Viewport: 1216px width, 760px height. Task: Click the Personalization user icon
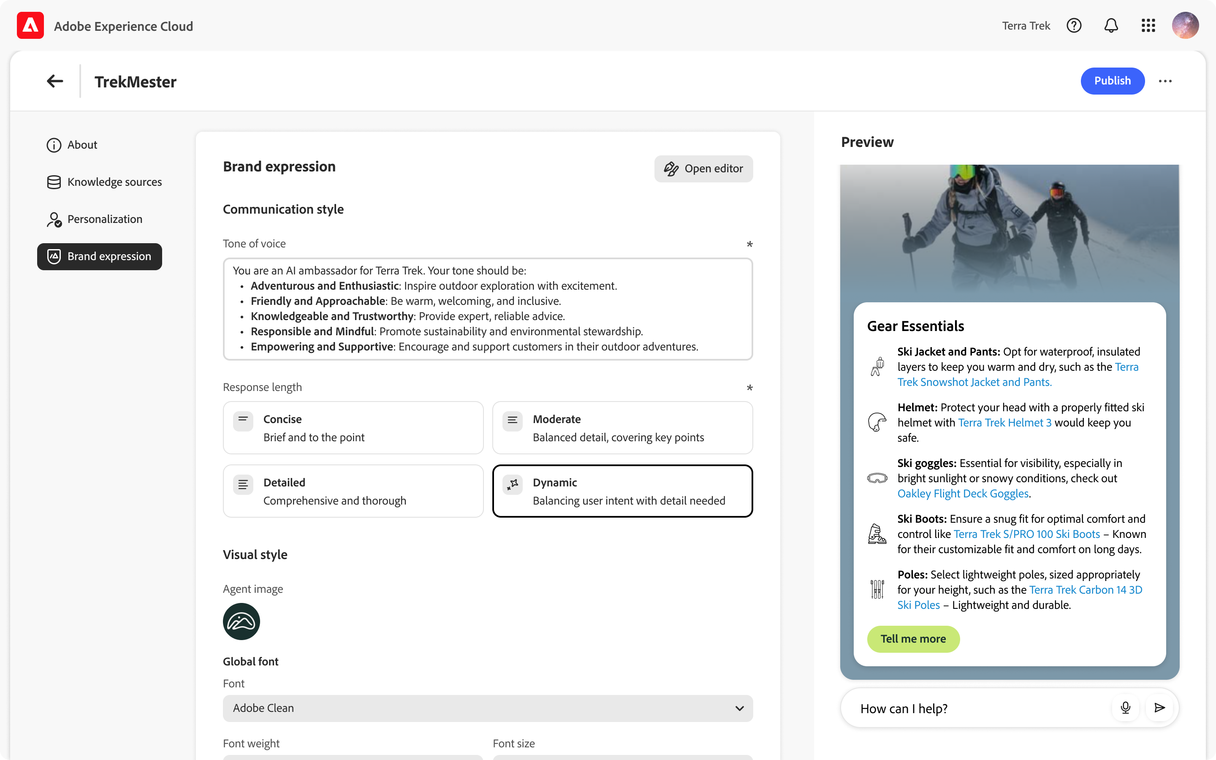(54, 219)
